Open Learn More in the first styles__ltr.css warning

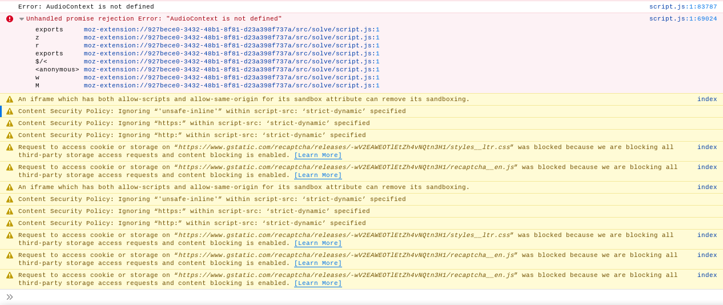pyautogui.click(x=318, y=155)
